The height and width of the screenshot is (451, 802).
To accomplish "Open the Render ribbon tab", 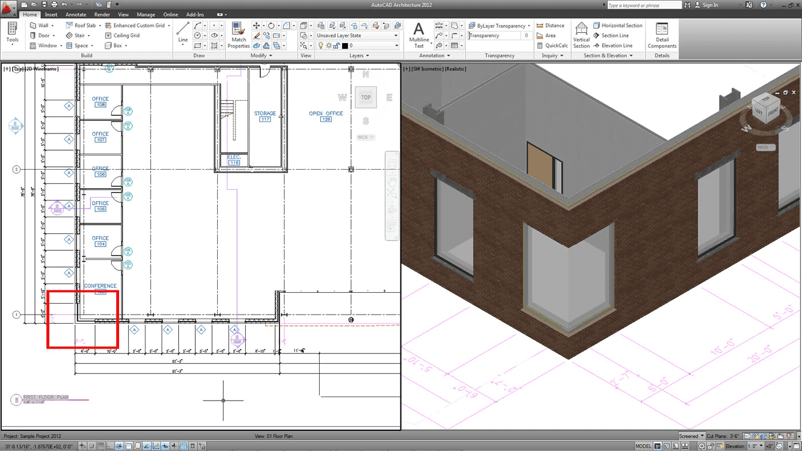I will click(x=102, y=14).
